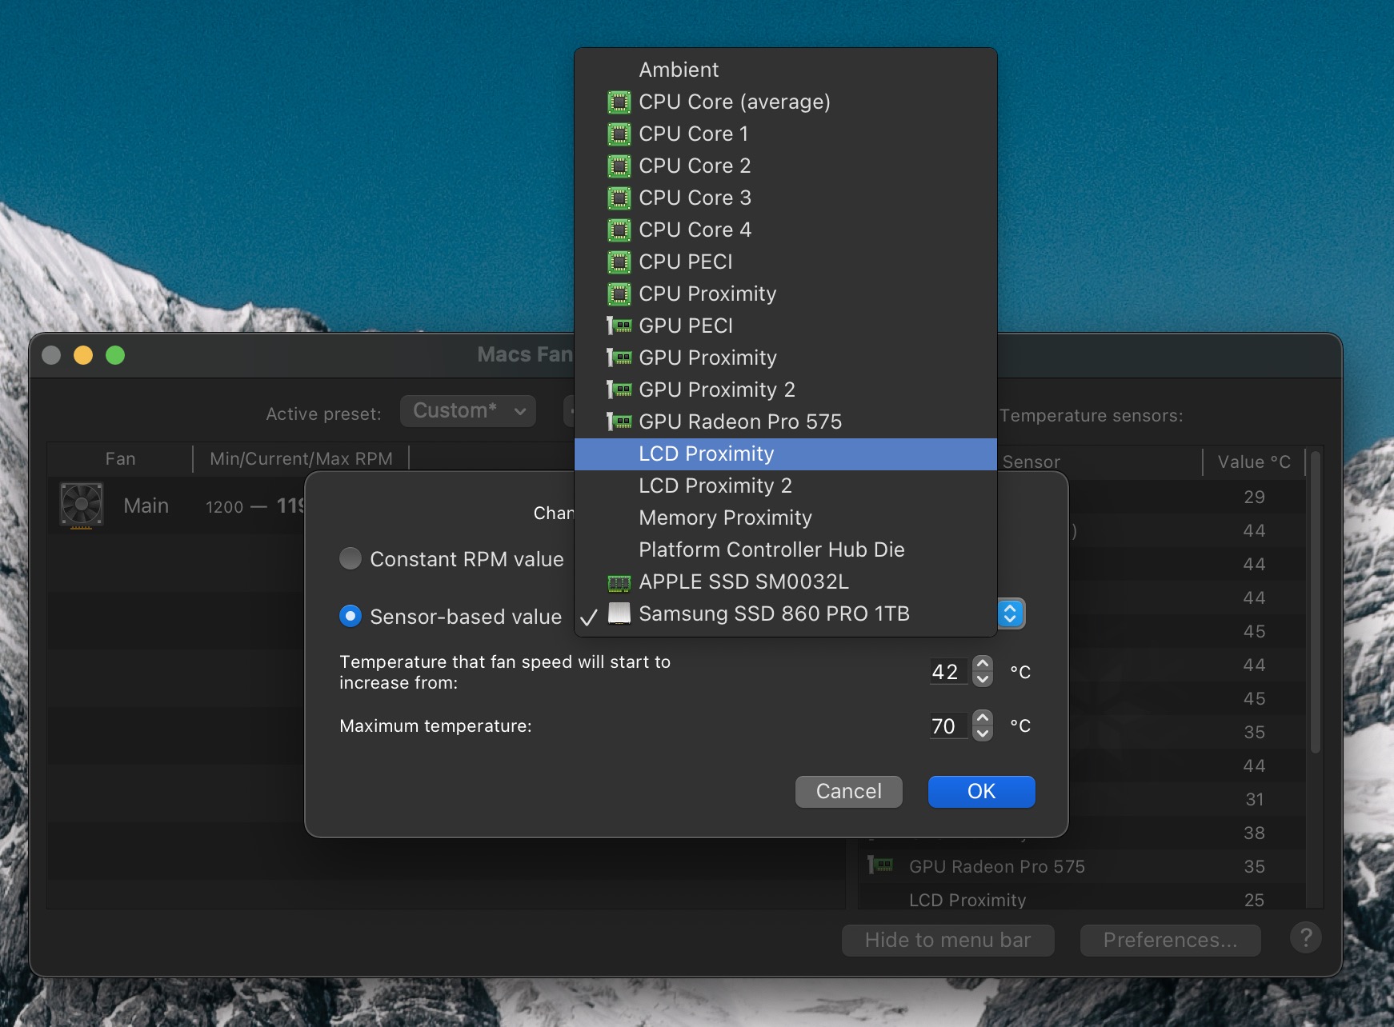
Task: Lower the maximum temperature with the down arrow
Action: [983, 733]
